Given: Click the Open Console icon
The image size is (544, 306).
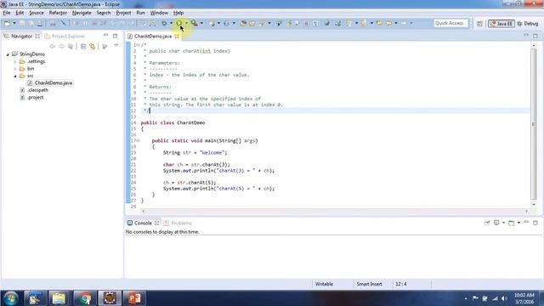Looking at the screenshot, I should coord(512,223).
